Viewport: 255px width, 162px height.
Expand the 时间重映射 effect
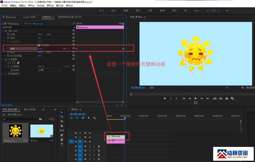[2, 74]
